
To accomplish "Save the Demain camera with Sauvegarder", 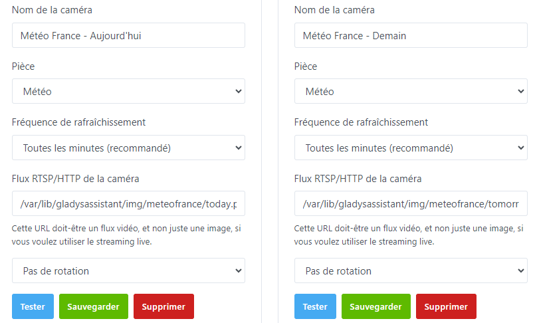I will pos(375,306).
